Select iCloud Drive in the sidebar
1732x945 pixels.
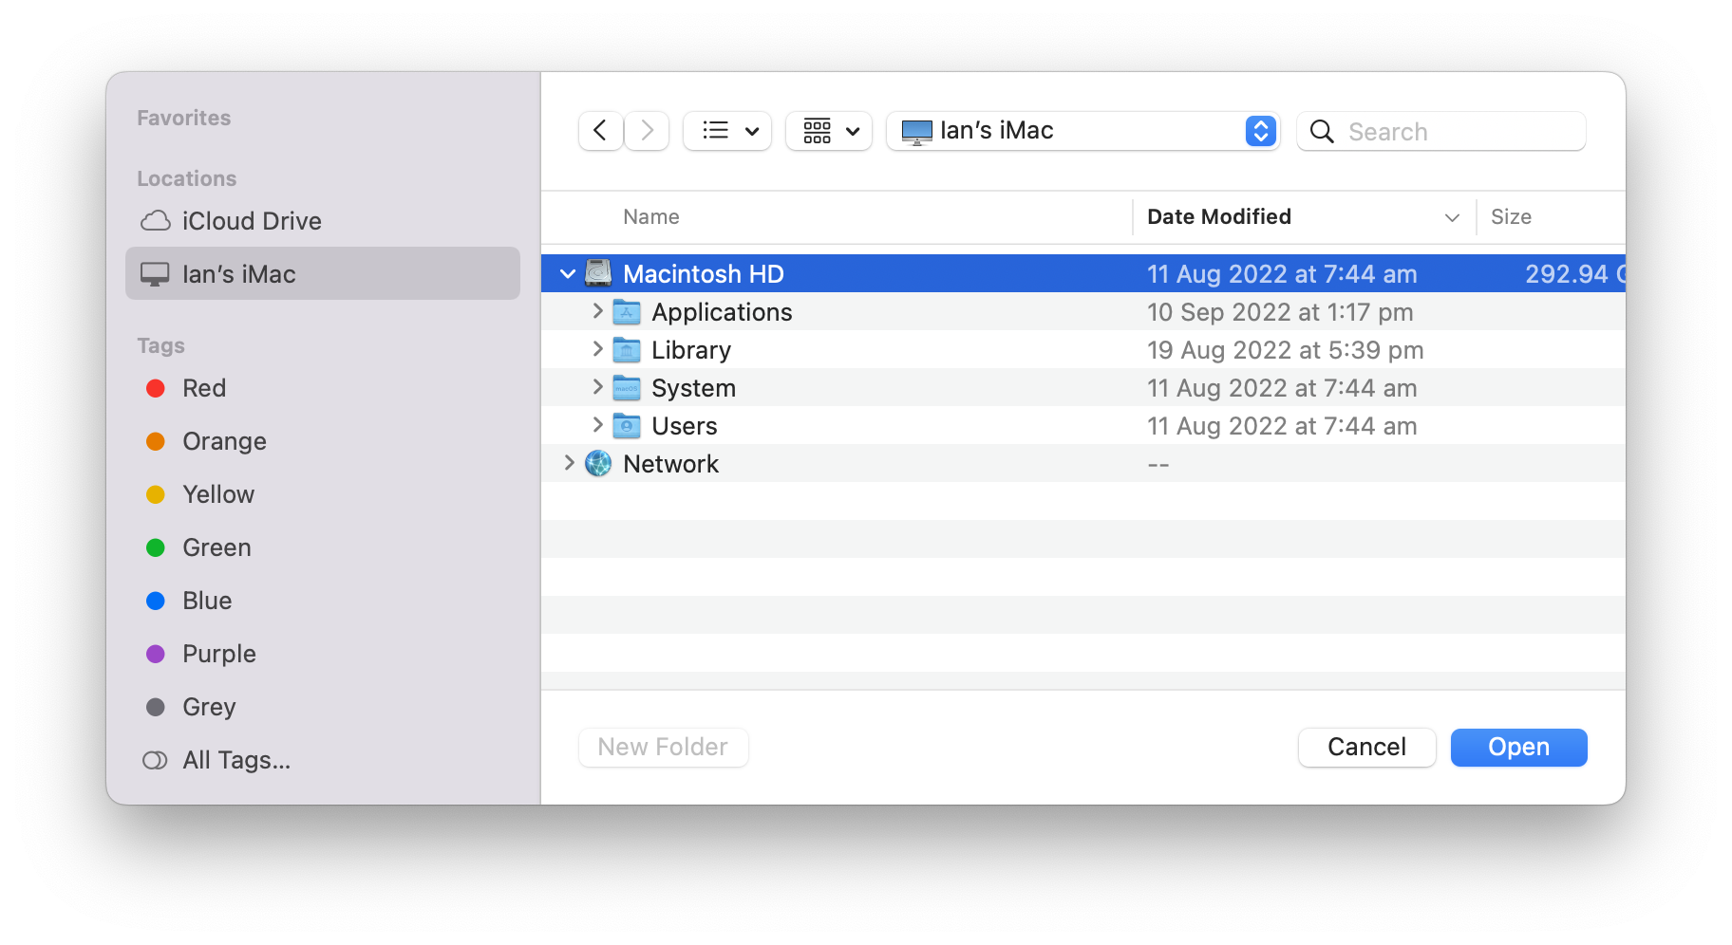coord(323,221)
